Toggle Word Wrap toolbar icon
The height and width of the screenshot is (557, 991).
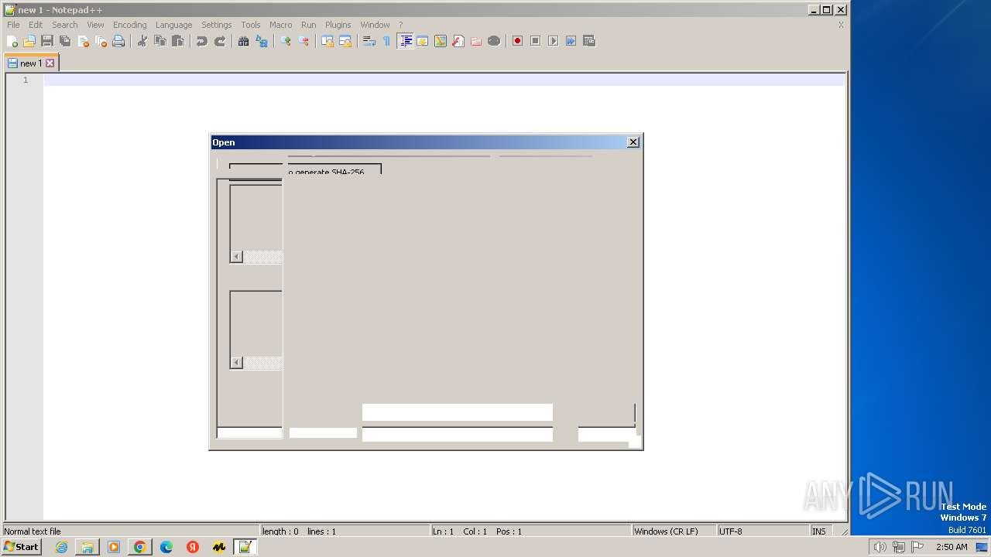369,41
